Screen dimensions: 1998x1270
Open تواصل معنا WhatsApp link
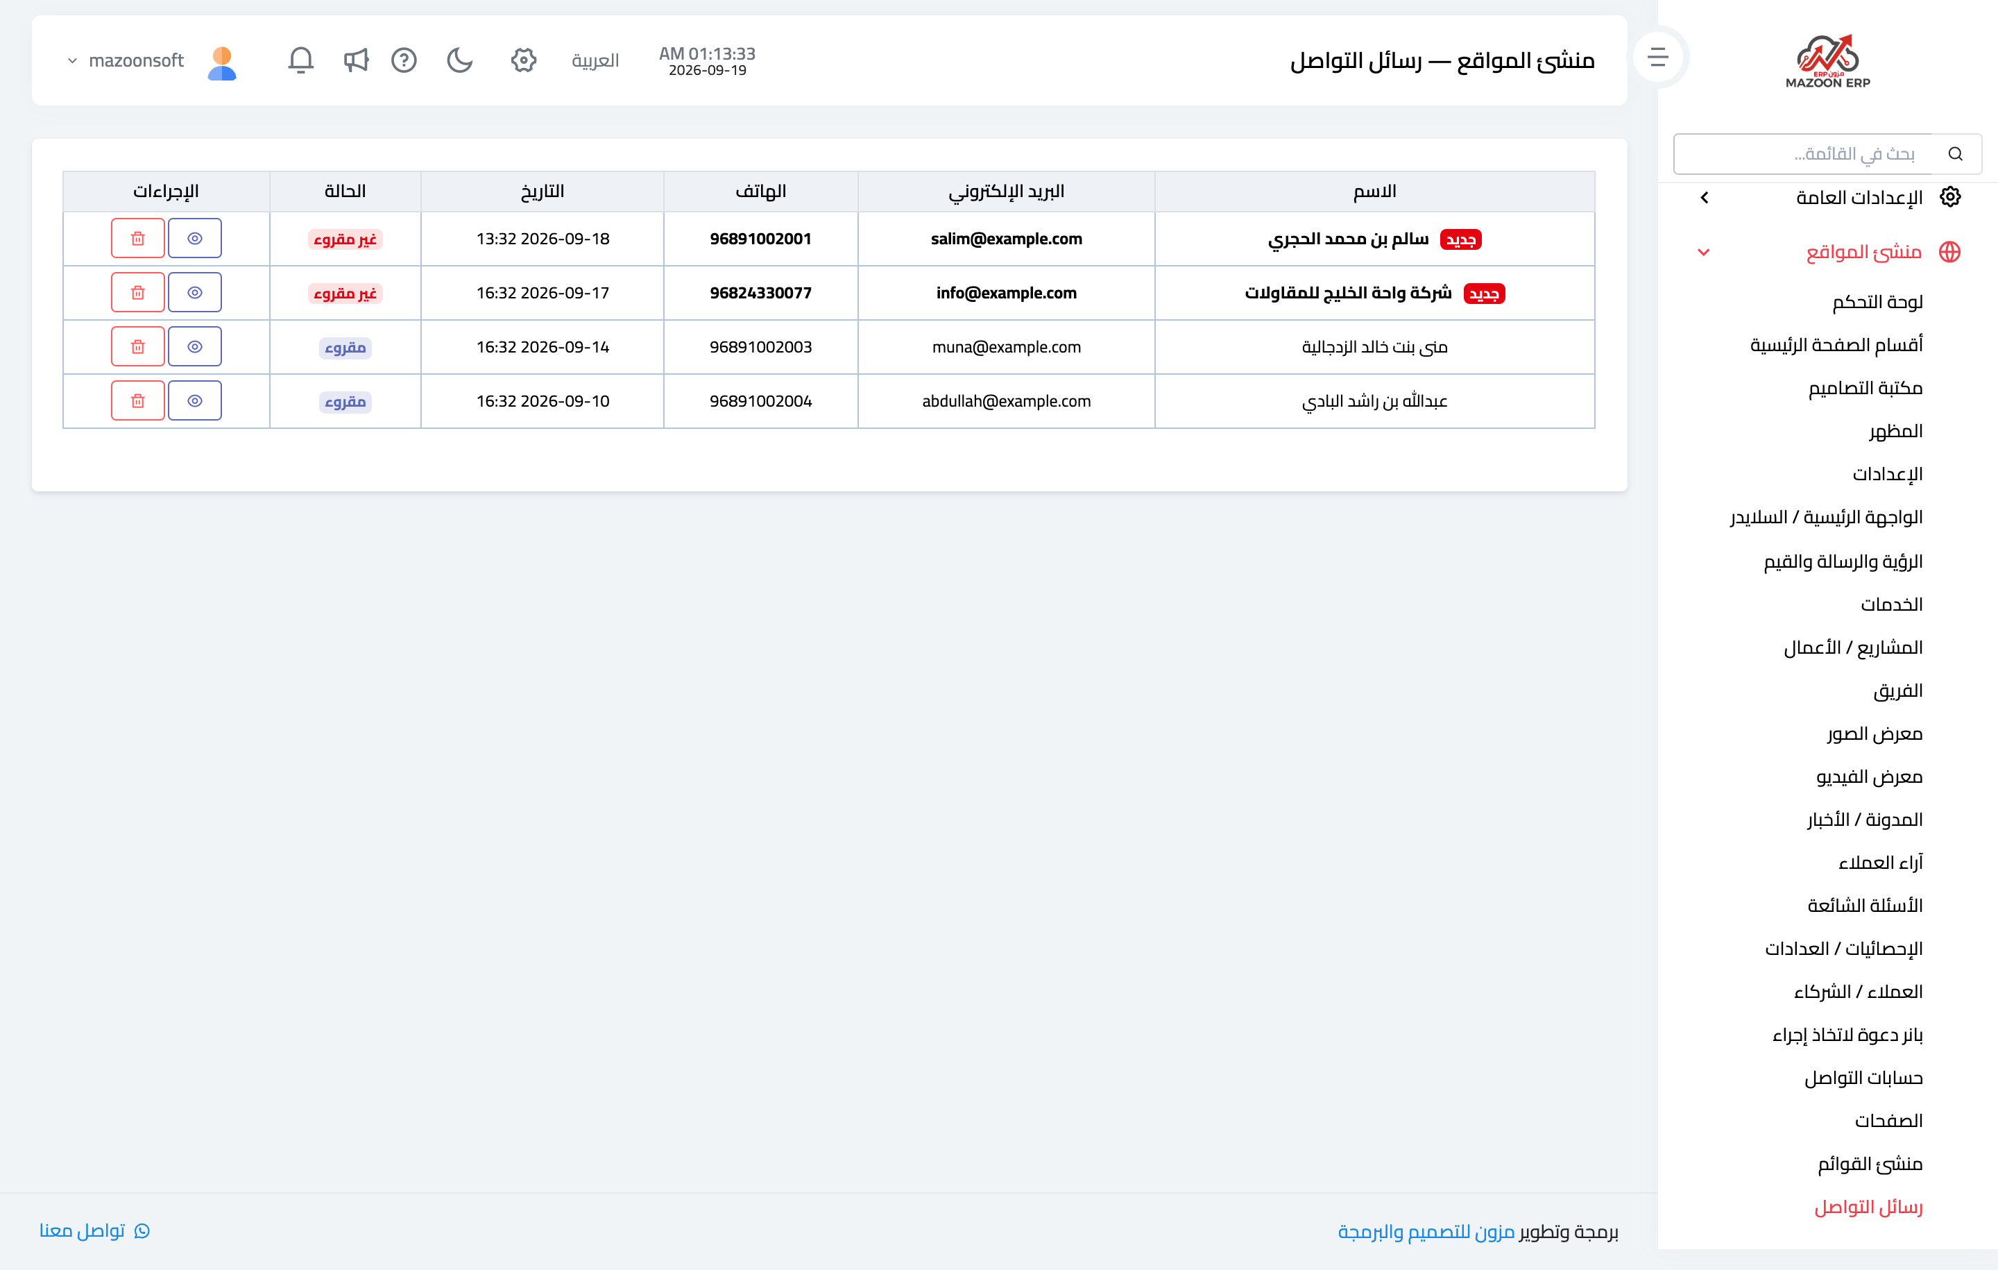[94, 1230]
